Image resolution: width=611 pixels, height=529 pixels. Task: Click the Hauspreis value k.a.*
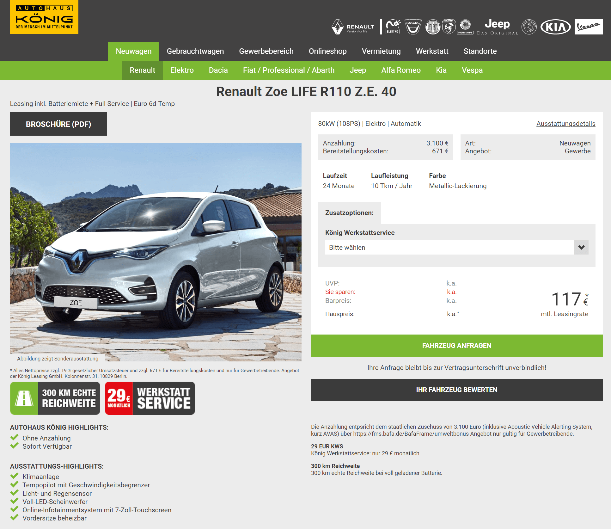(453, 314)
